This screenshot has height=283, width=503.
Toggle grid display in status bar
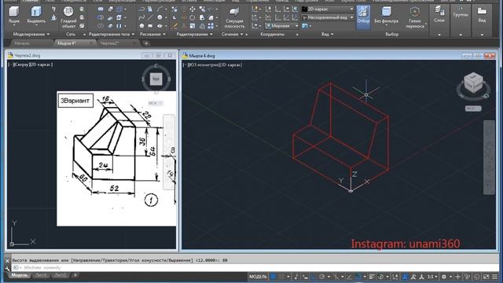pyautogui.click(x=273, y=277)
